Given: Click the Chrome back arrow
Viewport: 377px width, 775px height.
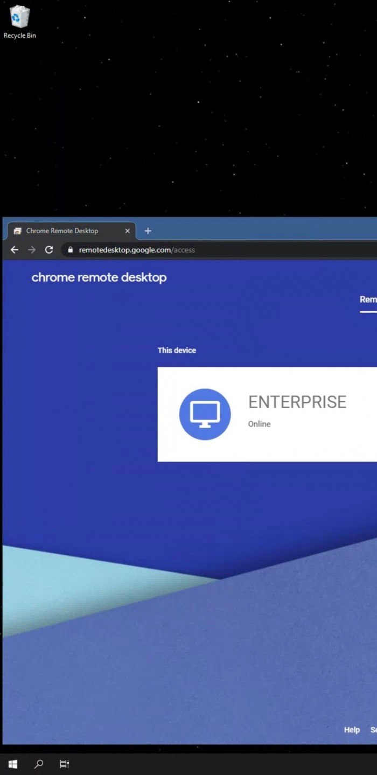Looking at the screenshot, I should click(15, 250).
